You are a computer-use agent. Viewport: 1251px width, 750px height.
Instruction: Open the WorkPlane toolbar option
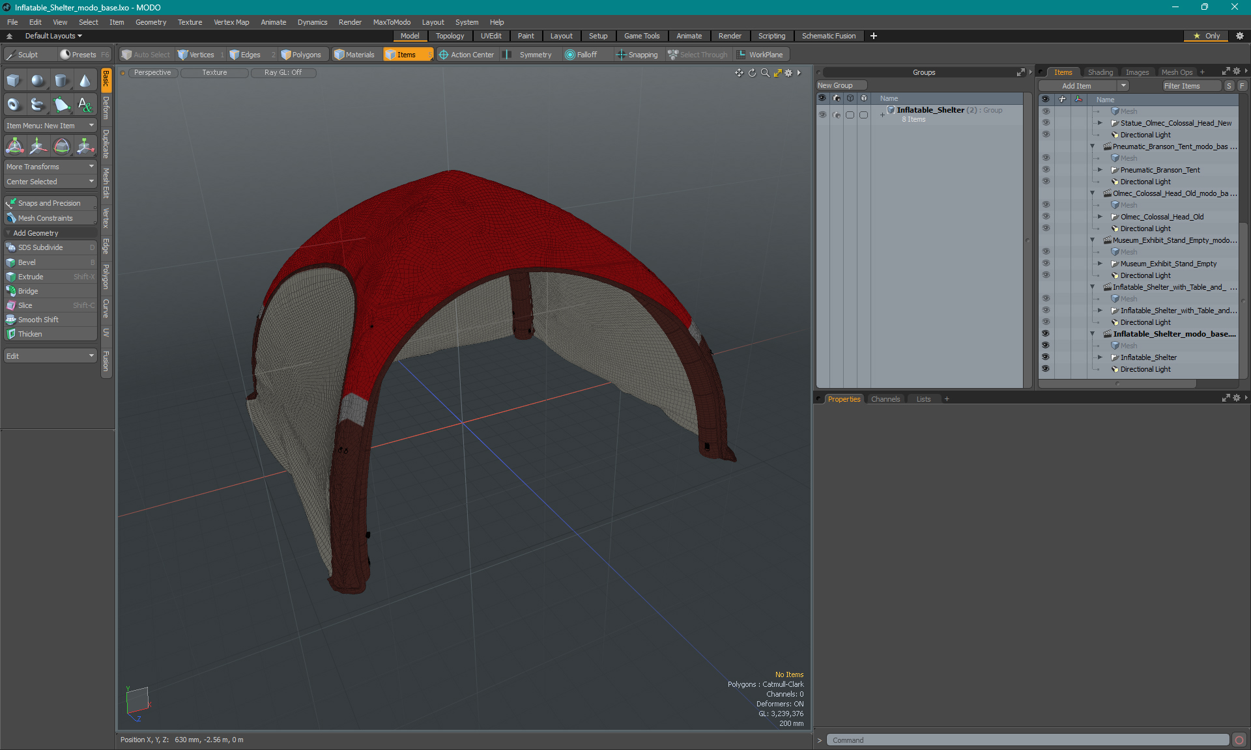(760, 55)
